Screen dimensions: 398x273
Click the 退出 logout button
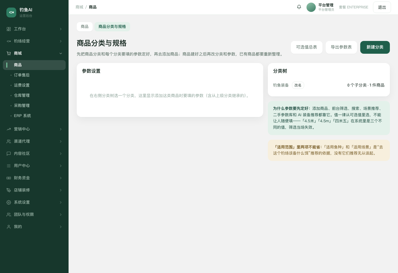coord(382,7)
